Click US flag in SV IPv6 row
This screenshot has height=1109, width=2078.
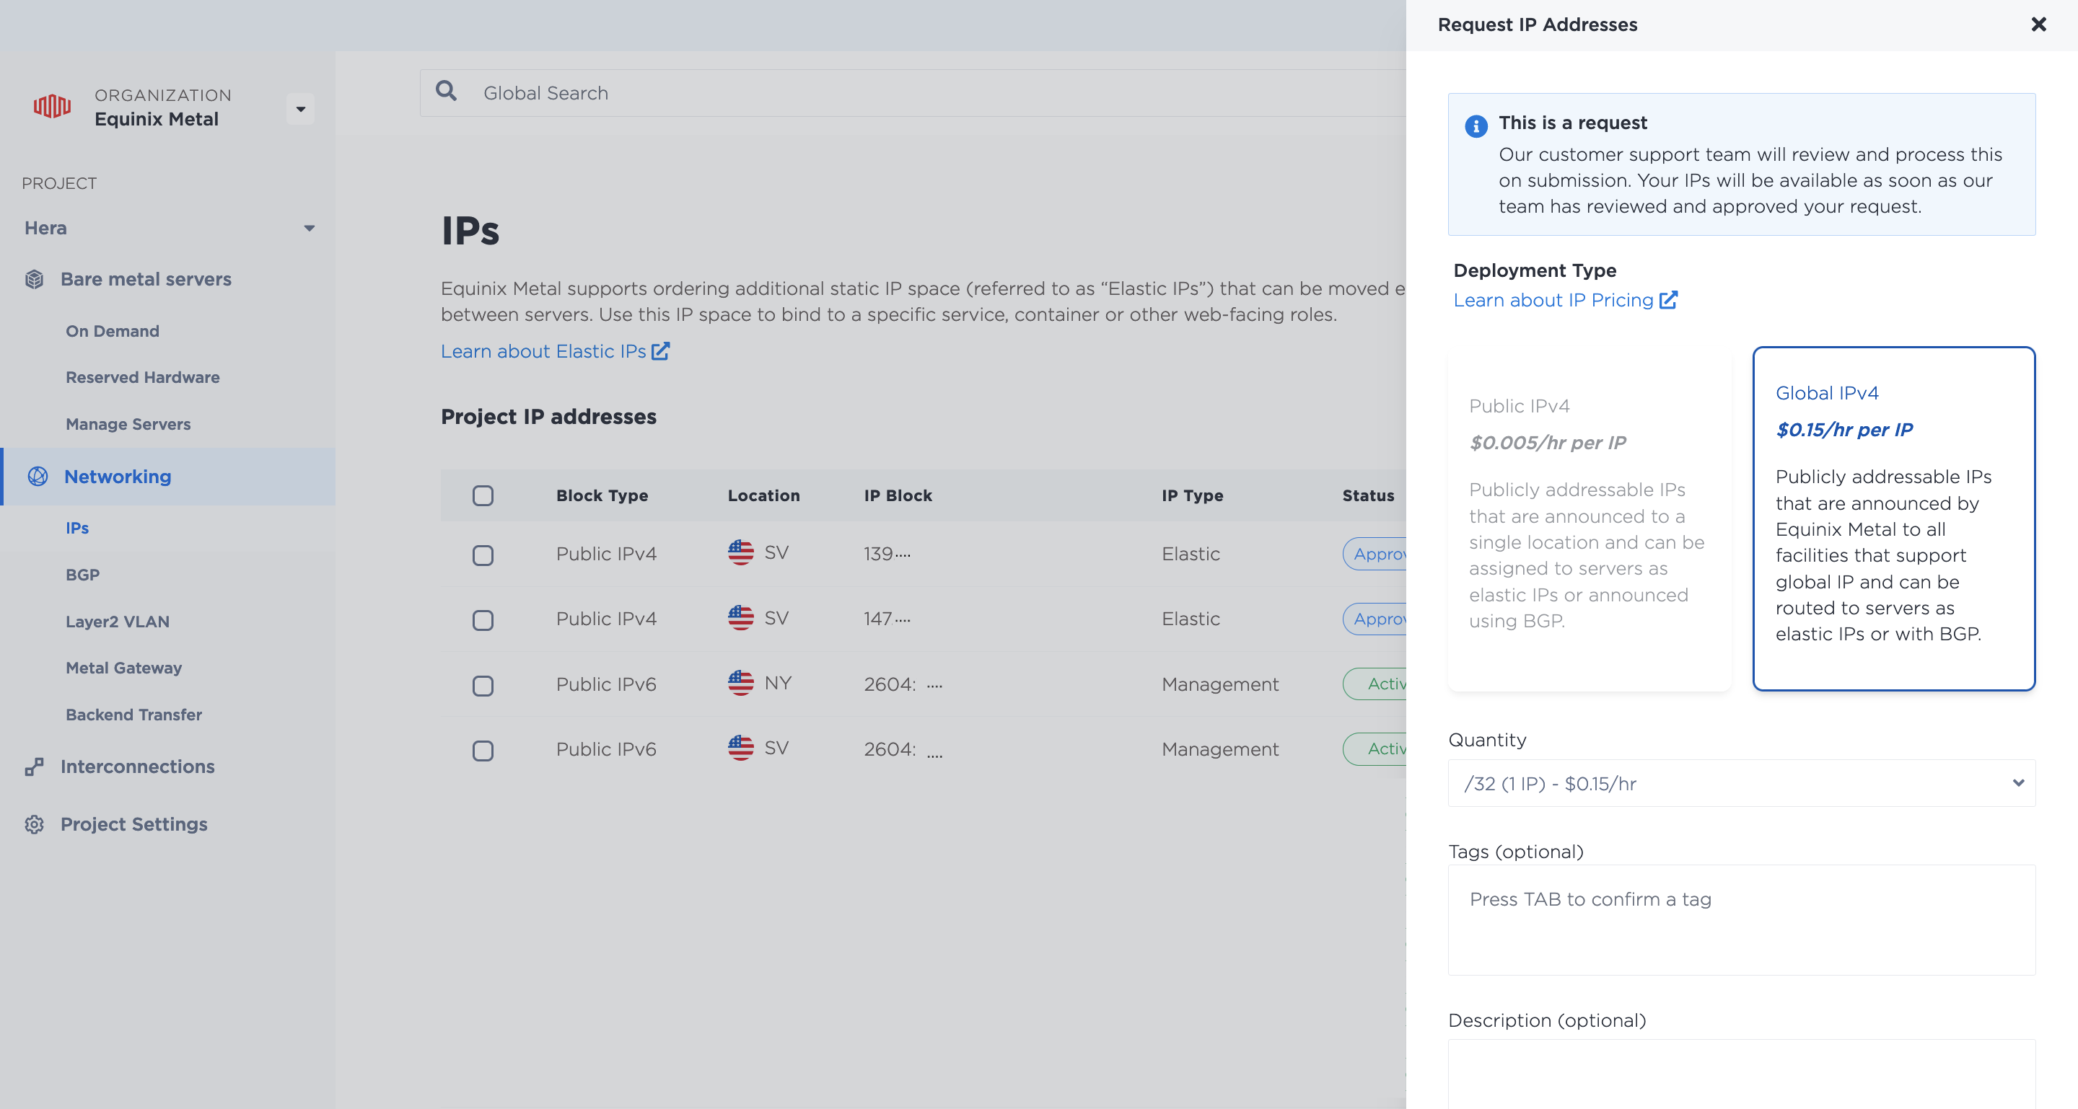740,748
